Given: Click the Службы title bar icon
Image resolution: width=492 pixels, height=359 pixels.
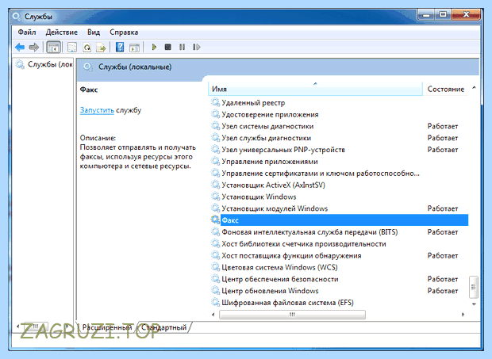Looking at the screenshot, I should [17, 17].
